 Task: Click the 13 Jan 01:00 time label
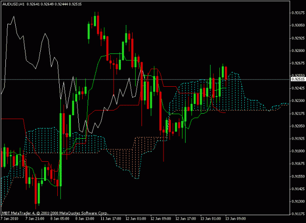pyautogui.click(x=211, y=219)
